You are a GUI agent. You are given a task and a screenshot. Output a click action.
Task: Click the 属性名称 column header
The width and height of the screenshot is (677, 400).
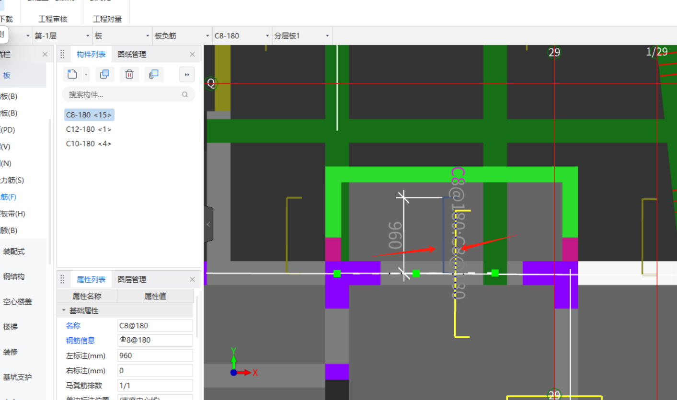tap(87, 296)
